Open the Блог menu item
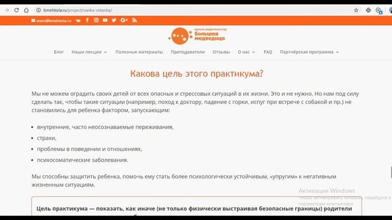The image size is (392, 220). [59, 52]
